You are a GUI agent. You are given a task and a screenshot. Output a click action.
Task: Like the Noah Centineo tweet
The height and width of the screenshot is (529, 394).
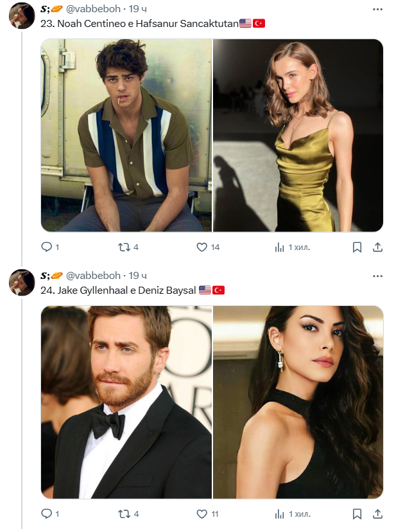pyautogui.click(x=201, y=247)
